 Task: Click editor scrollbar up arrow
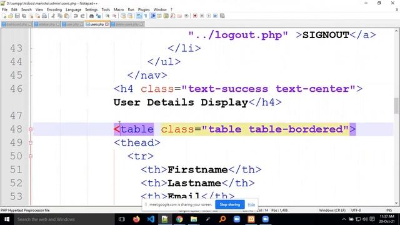click(x=396, y=31)
